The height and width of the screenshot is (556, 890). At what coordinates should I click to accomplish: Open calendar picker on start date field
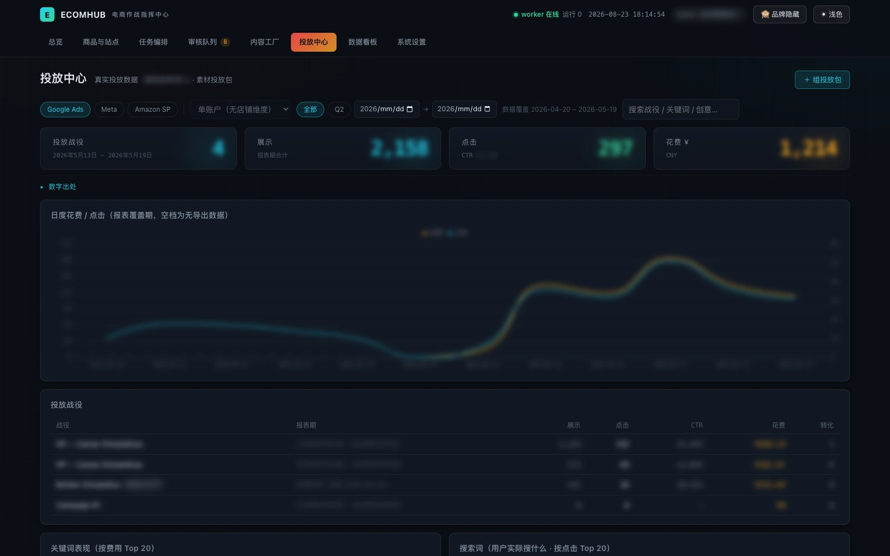pos(410,109)
